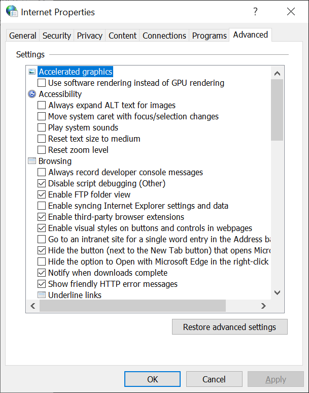
Task: Toggle Move system caret with focus/selection changes
Action: [42, 116]
